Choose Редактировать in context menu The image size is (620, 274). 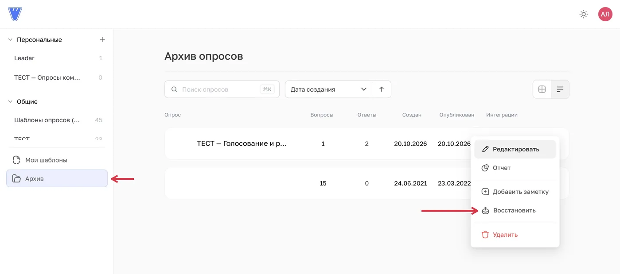[515, 149]
